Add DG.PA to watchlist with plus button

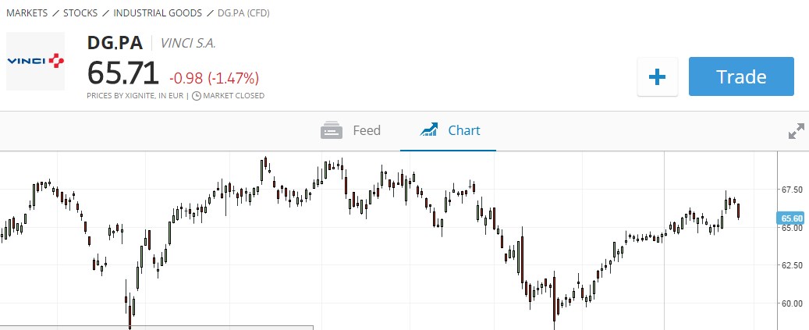(657, 76)
